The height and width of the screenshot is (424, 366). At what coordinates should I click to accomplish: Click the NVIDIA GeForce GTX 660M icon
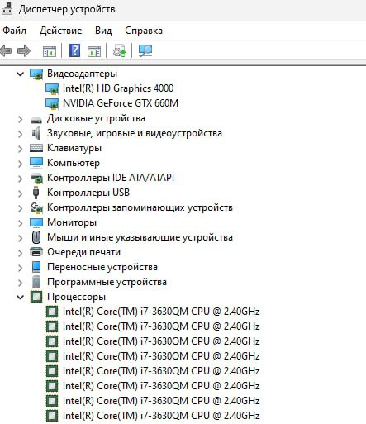(52, 103)
